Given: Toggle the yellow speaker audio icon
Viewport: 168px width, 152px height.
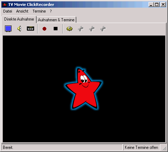Looking at the screenshot, I should [19, 29].
